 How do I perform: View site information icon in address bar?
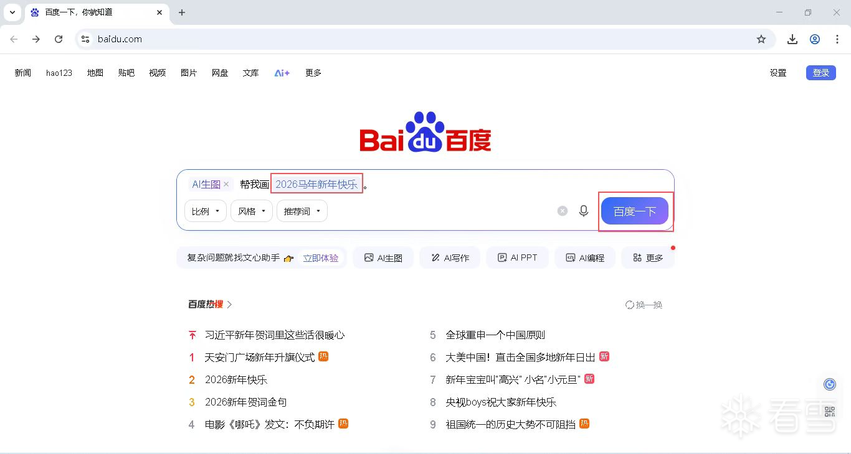pyautogui.click(x=86, y=39)
